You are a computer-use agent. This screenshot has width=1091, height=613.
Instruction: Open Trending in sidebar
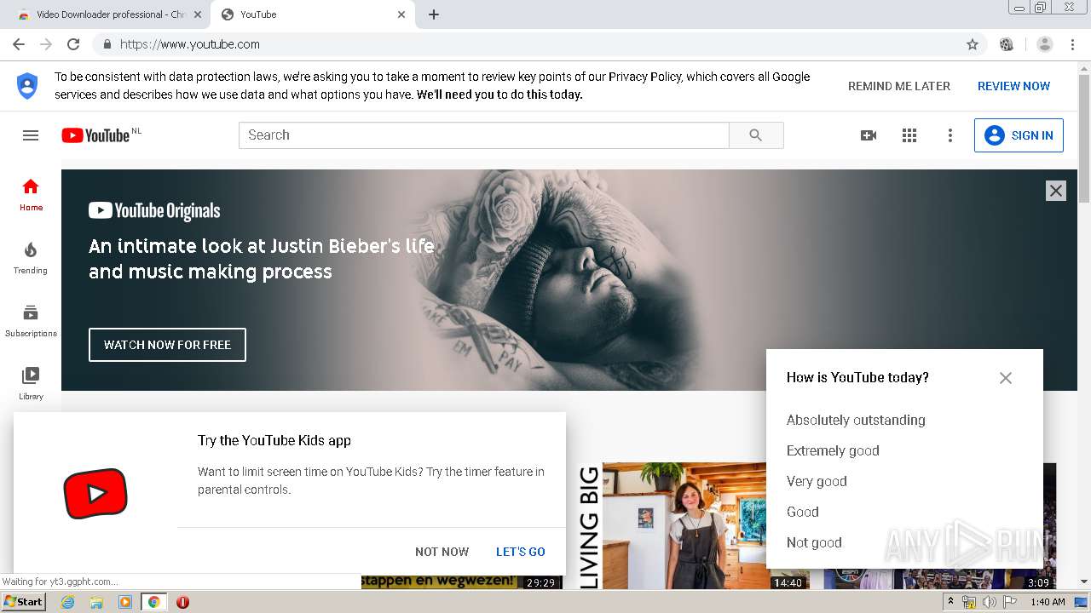(31, 258)
